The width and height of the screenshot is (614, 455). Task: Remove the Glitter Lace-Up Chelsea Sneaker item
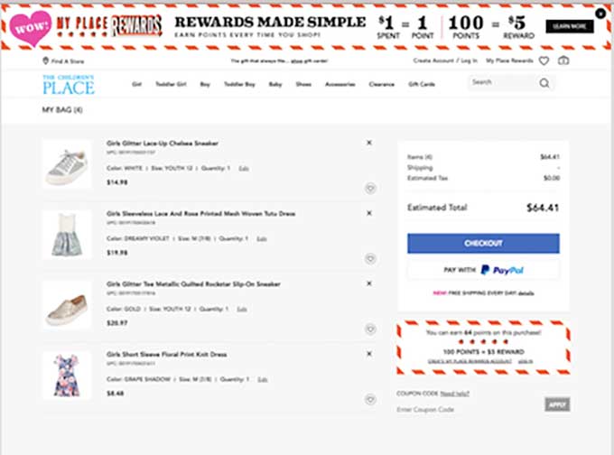point(369,143)
